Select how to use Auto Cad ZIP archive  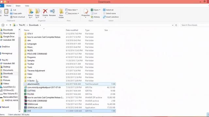click(x=70, y=97)
